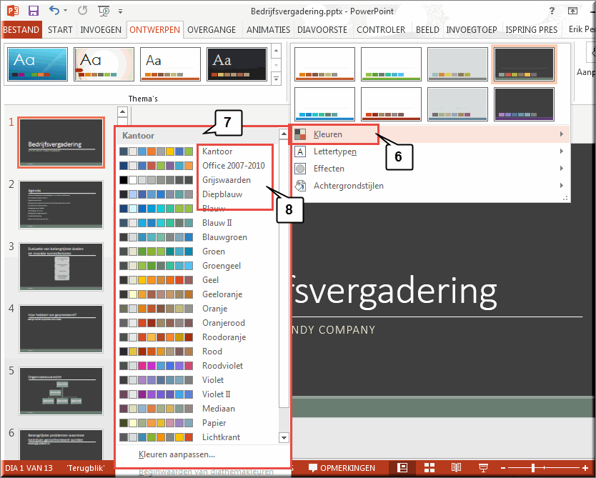596x478 pixels.
Task: Click the color list scrollbar down arrow
Action: [284, 438]
